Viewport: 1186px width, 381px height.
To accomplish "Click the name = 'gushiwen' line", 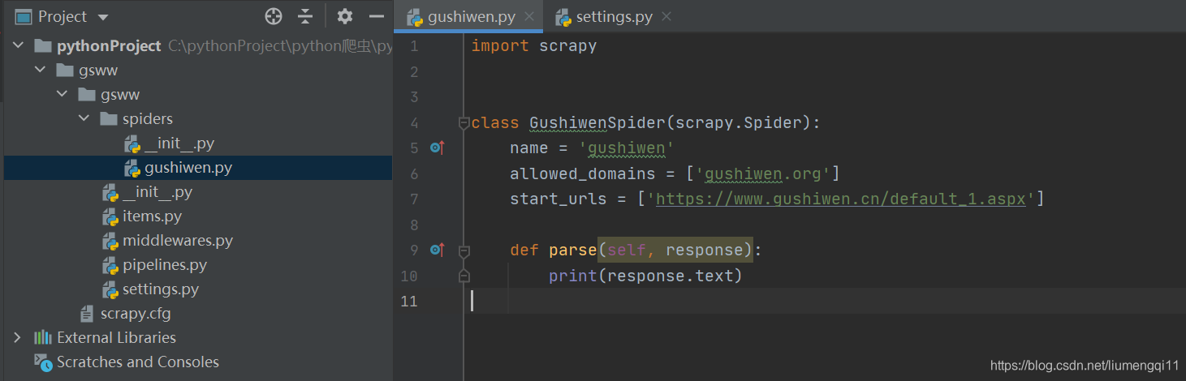I will (592, 148).
